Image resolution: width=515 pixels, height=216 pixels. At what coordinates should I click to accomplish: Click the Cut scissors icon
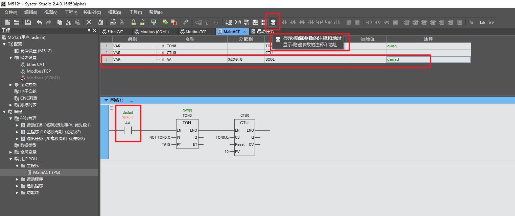[x=69, y=22]
